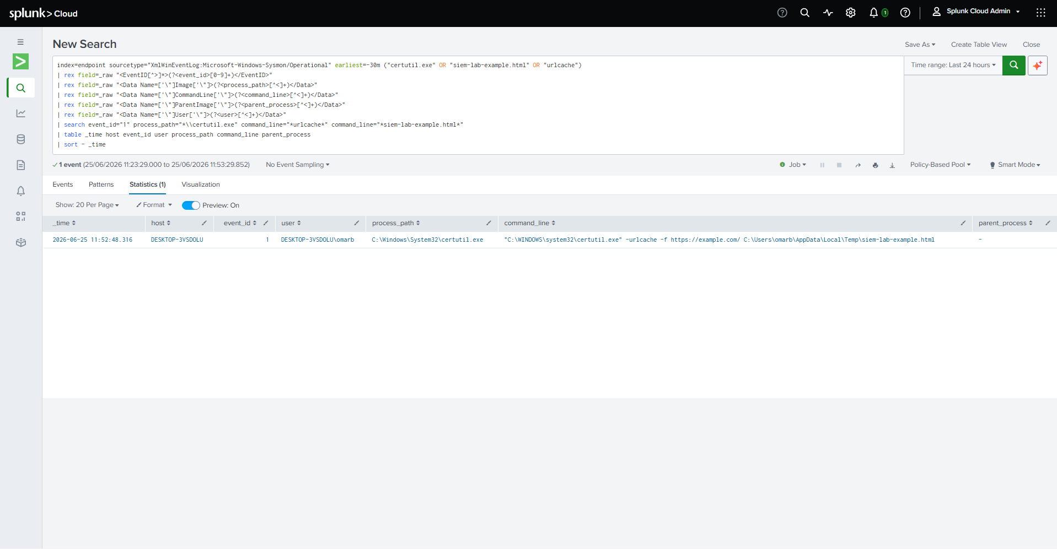The image size is (1057, 549).
Task: Open the activity pulse icon
Action: pyautogui.click(x=828, y=13)
